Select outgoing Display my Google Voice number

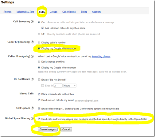[x=39, y=68]
